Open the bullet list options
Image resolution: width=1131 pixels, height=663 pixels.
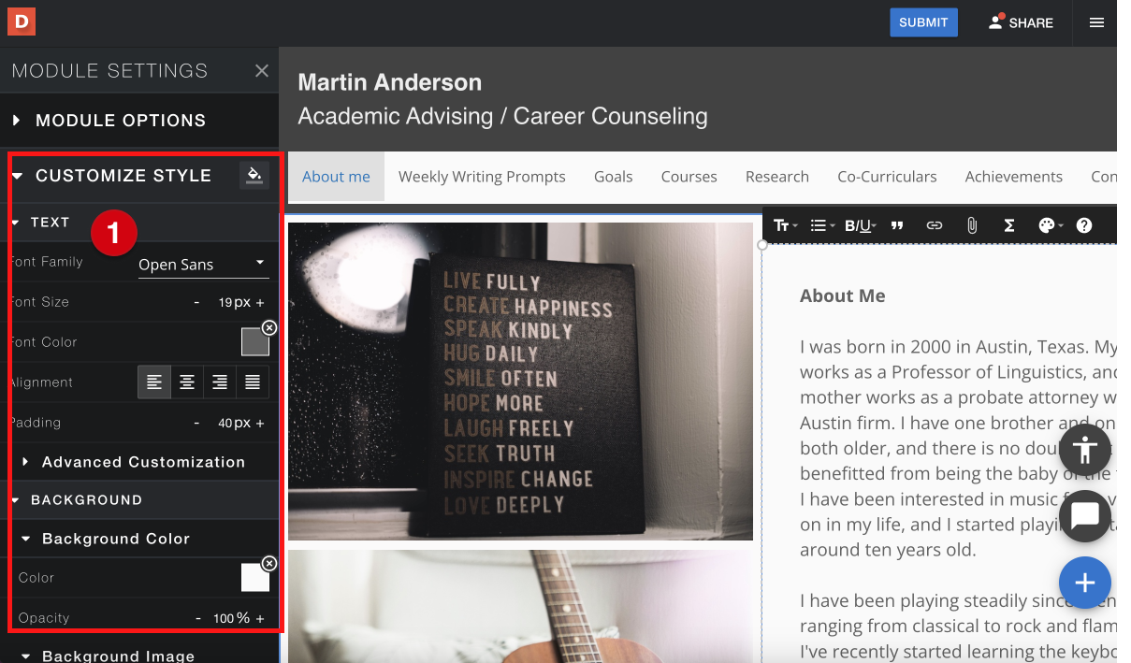(x=822, y=225)
